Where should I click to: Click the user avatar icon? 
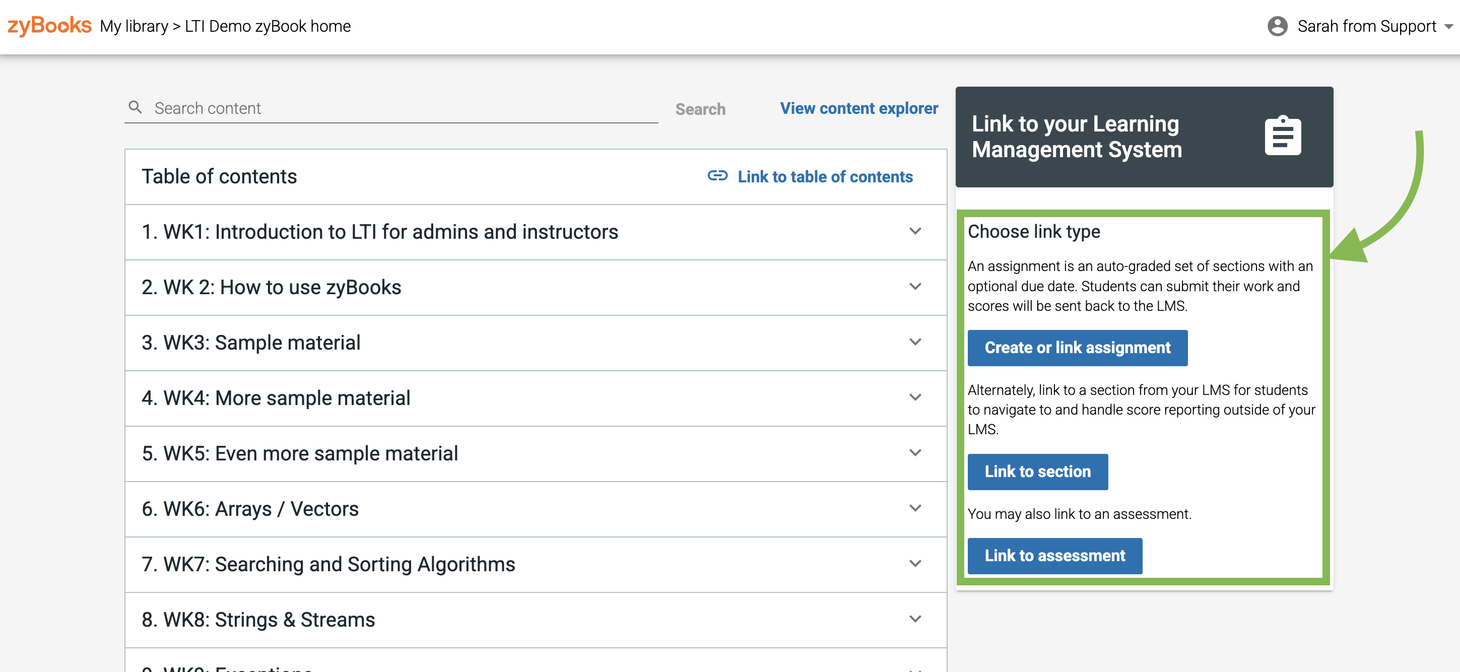1278,26
